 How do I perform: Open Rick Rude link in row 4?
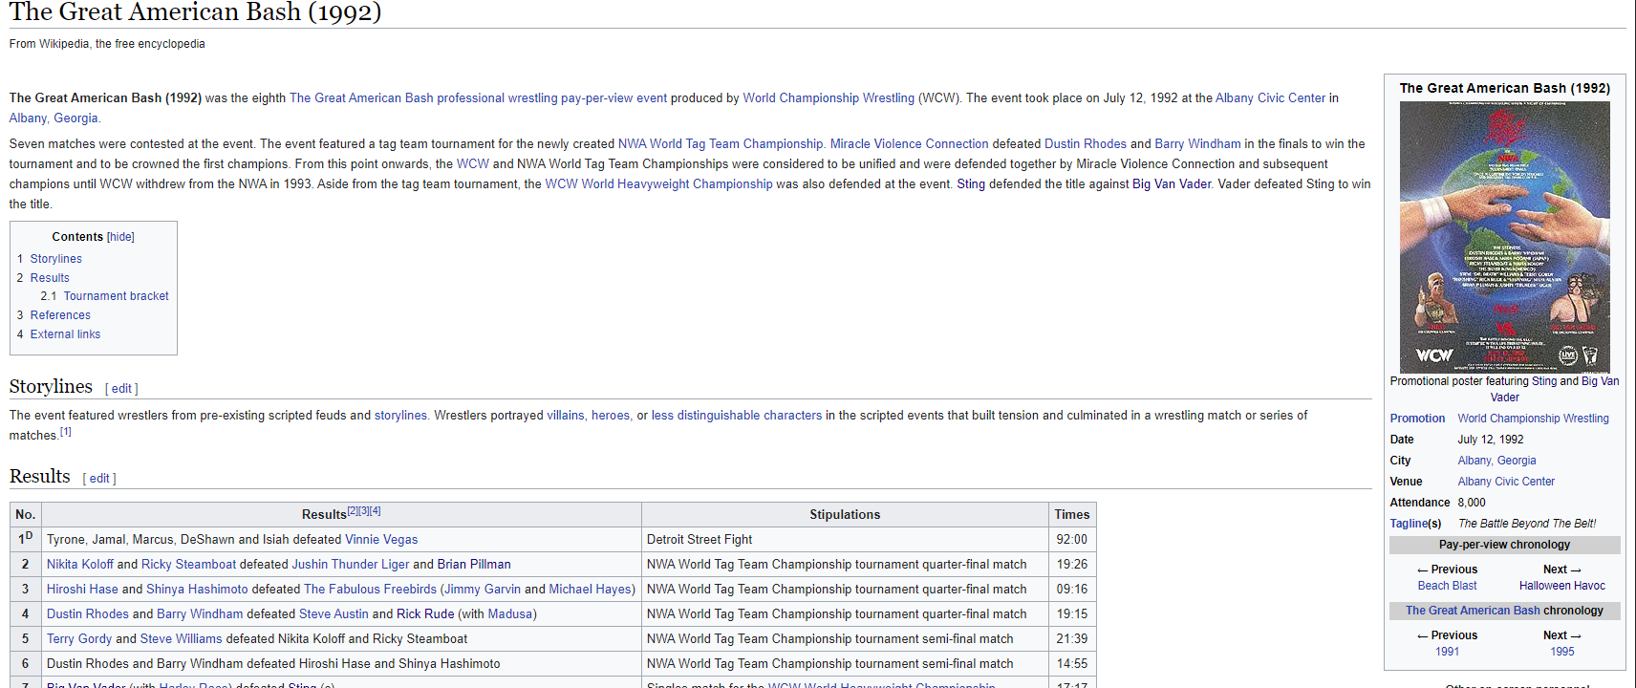click(x=425, y=614)
